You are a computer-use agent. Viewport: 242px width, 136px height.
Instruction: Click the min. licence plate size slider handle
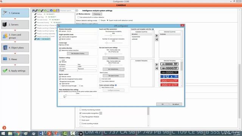[x=105, y=54]
